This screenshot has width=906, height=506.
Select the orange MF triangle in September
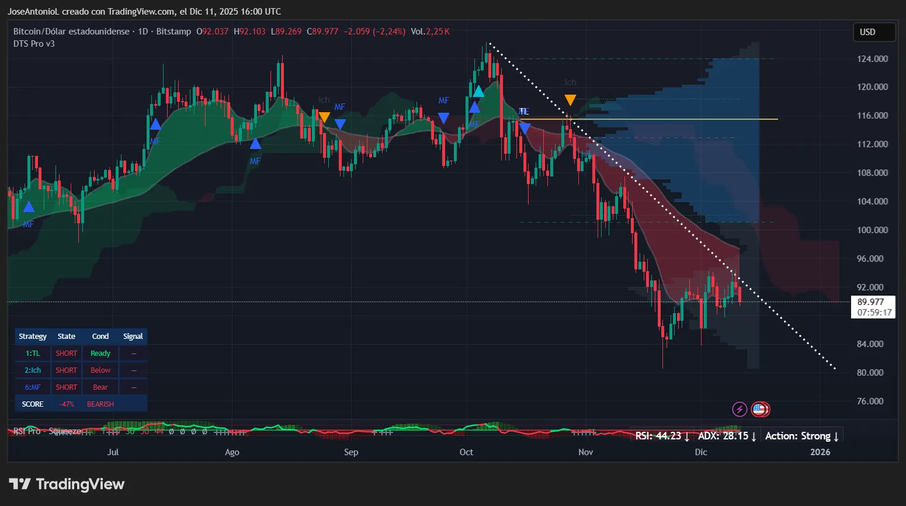point(324,116)
